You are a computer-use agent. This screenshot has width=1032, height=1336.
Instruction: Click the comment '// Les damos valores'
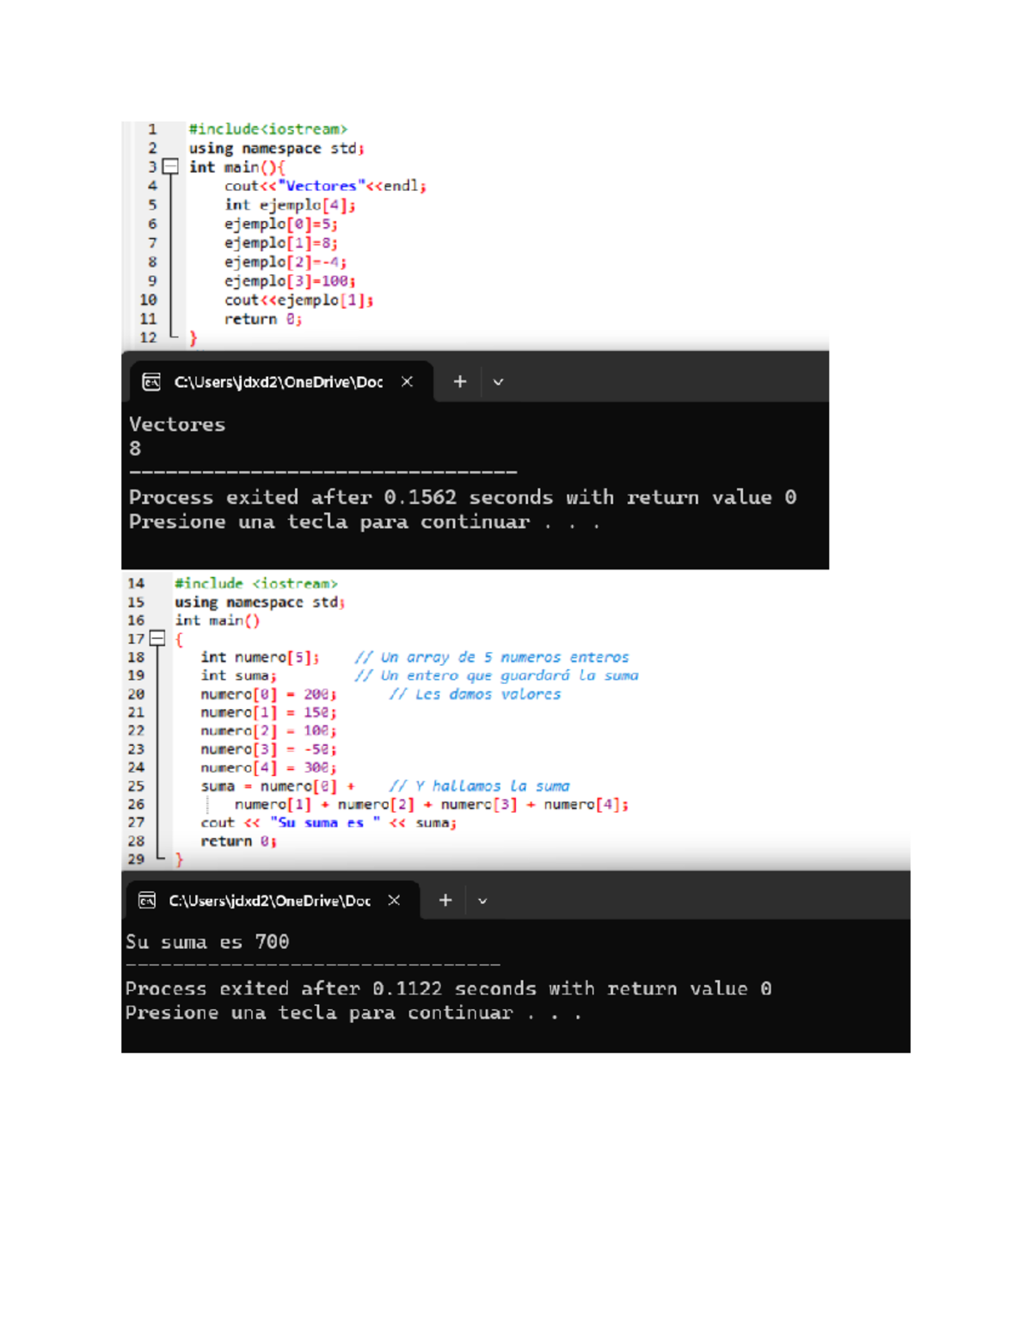point(475,694)
